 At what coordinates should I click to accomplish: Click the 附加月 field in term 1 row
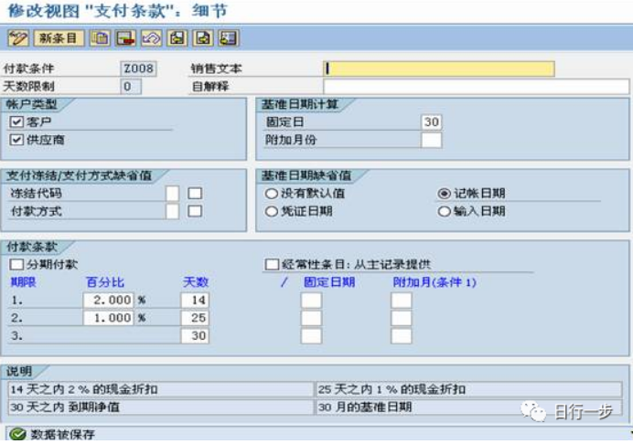(402, 300)
